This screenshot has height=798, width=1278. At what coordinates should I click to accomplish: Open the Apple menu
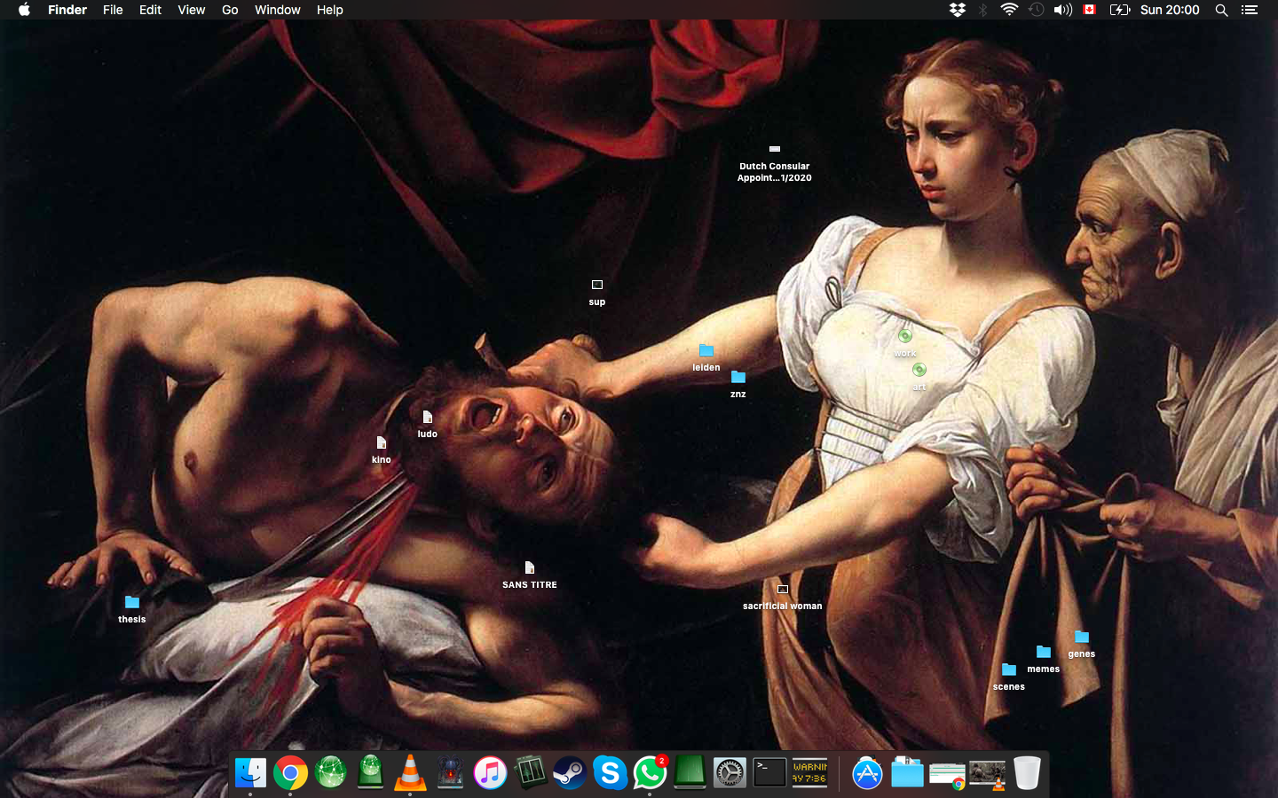[24, 10]
